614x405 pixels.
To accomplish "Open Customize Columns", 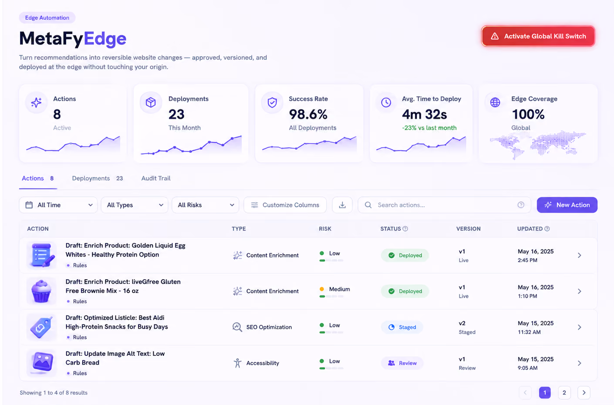I will pos(285,205).
